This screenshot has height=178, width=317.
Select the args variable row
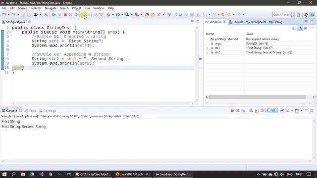click(260, 44)
